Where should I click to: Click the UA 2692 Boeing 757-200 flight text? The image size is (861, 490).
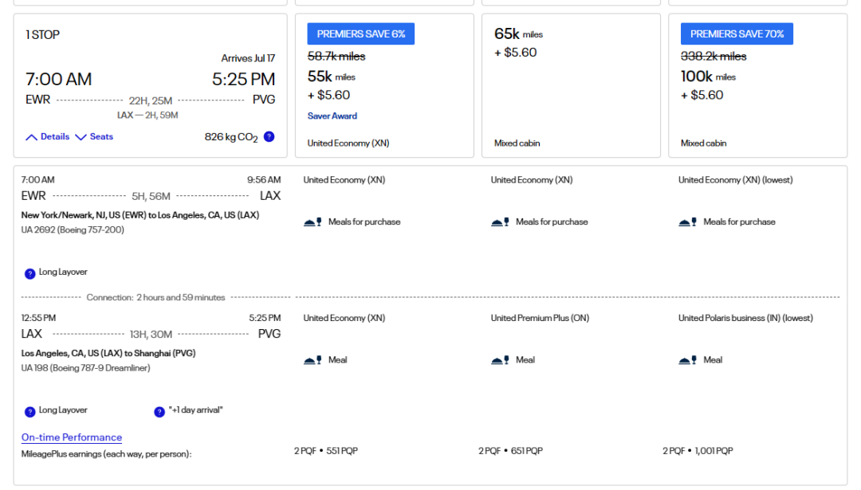coord(72,230)
